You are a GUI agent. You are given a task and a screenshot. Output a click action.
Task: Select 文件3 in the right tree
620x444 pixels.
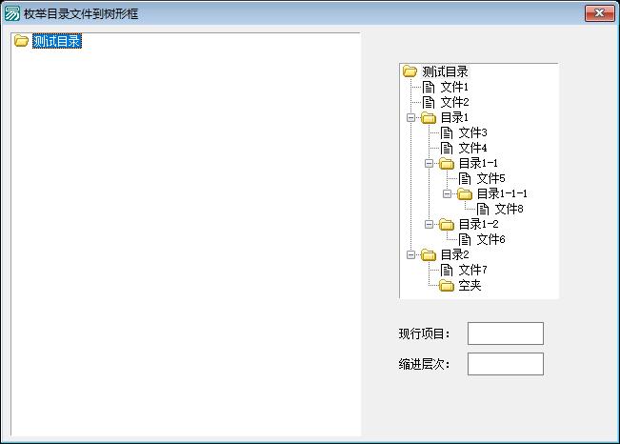tap(472, 132)
